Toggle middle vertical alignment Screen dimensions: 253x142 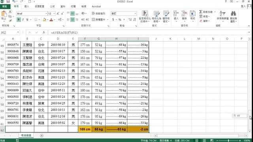72,13
